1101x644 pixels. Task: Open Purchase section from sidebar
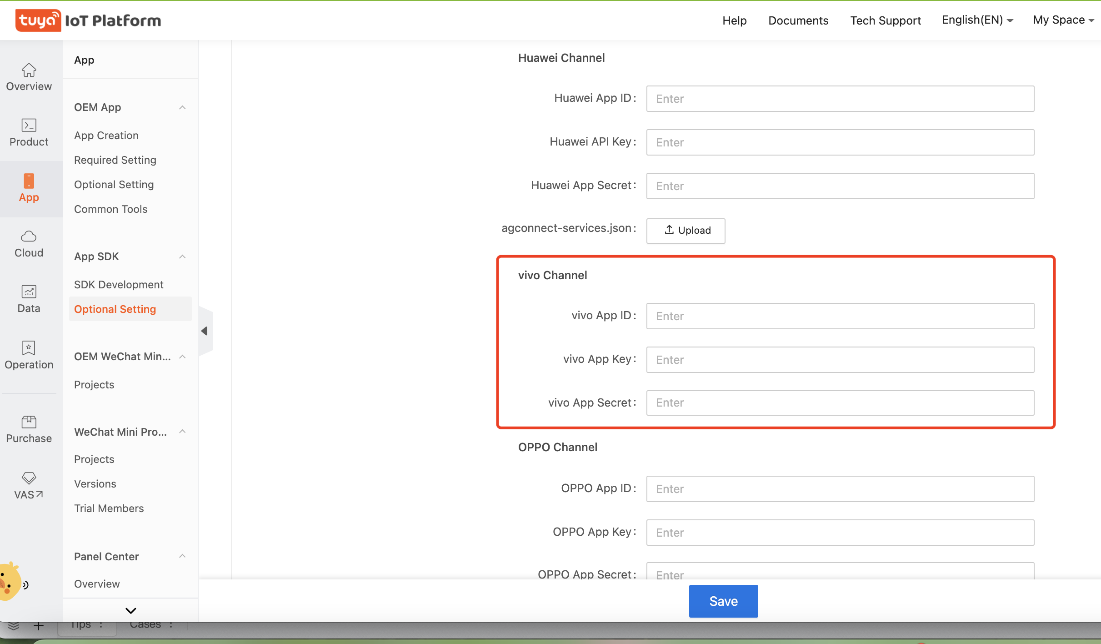(29, 428)
